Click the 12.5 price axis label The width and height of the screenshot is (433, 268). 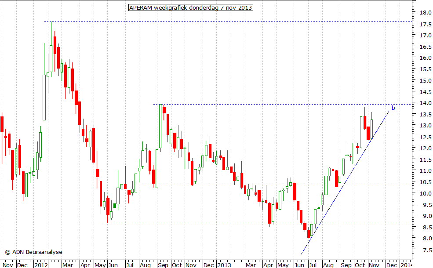pyautogui.click(x=426, y=137)
